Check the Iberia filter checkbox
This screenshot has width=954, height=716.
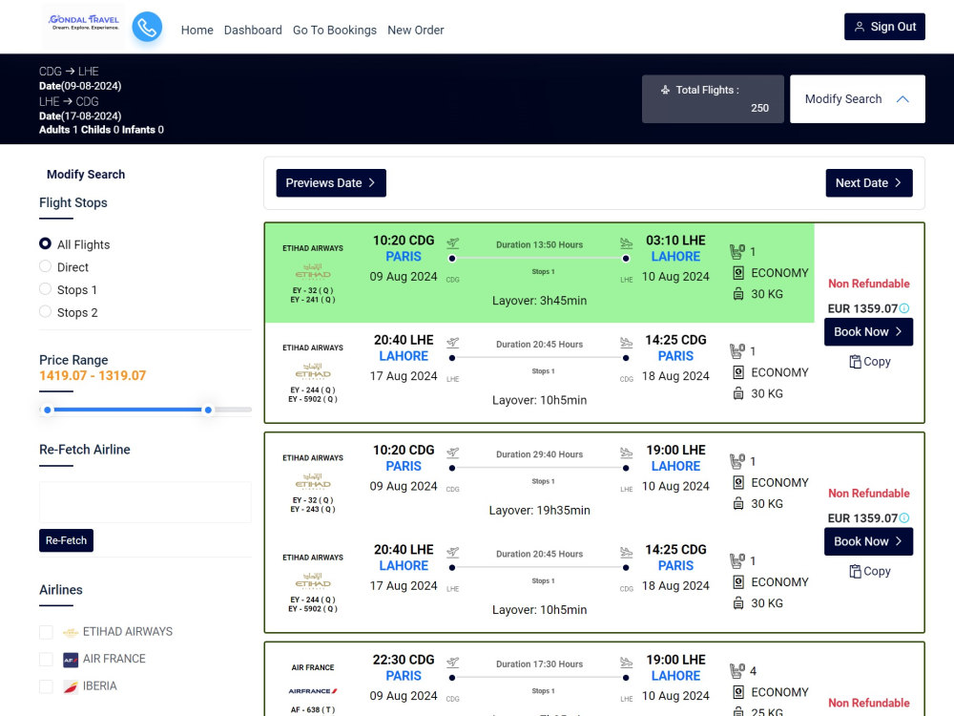[46, 686]
